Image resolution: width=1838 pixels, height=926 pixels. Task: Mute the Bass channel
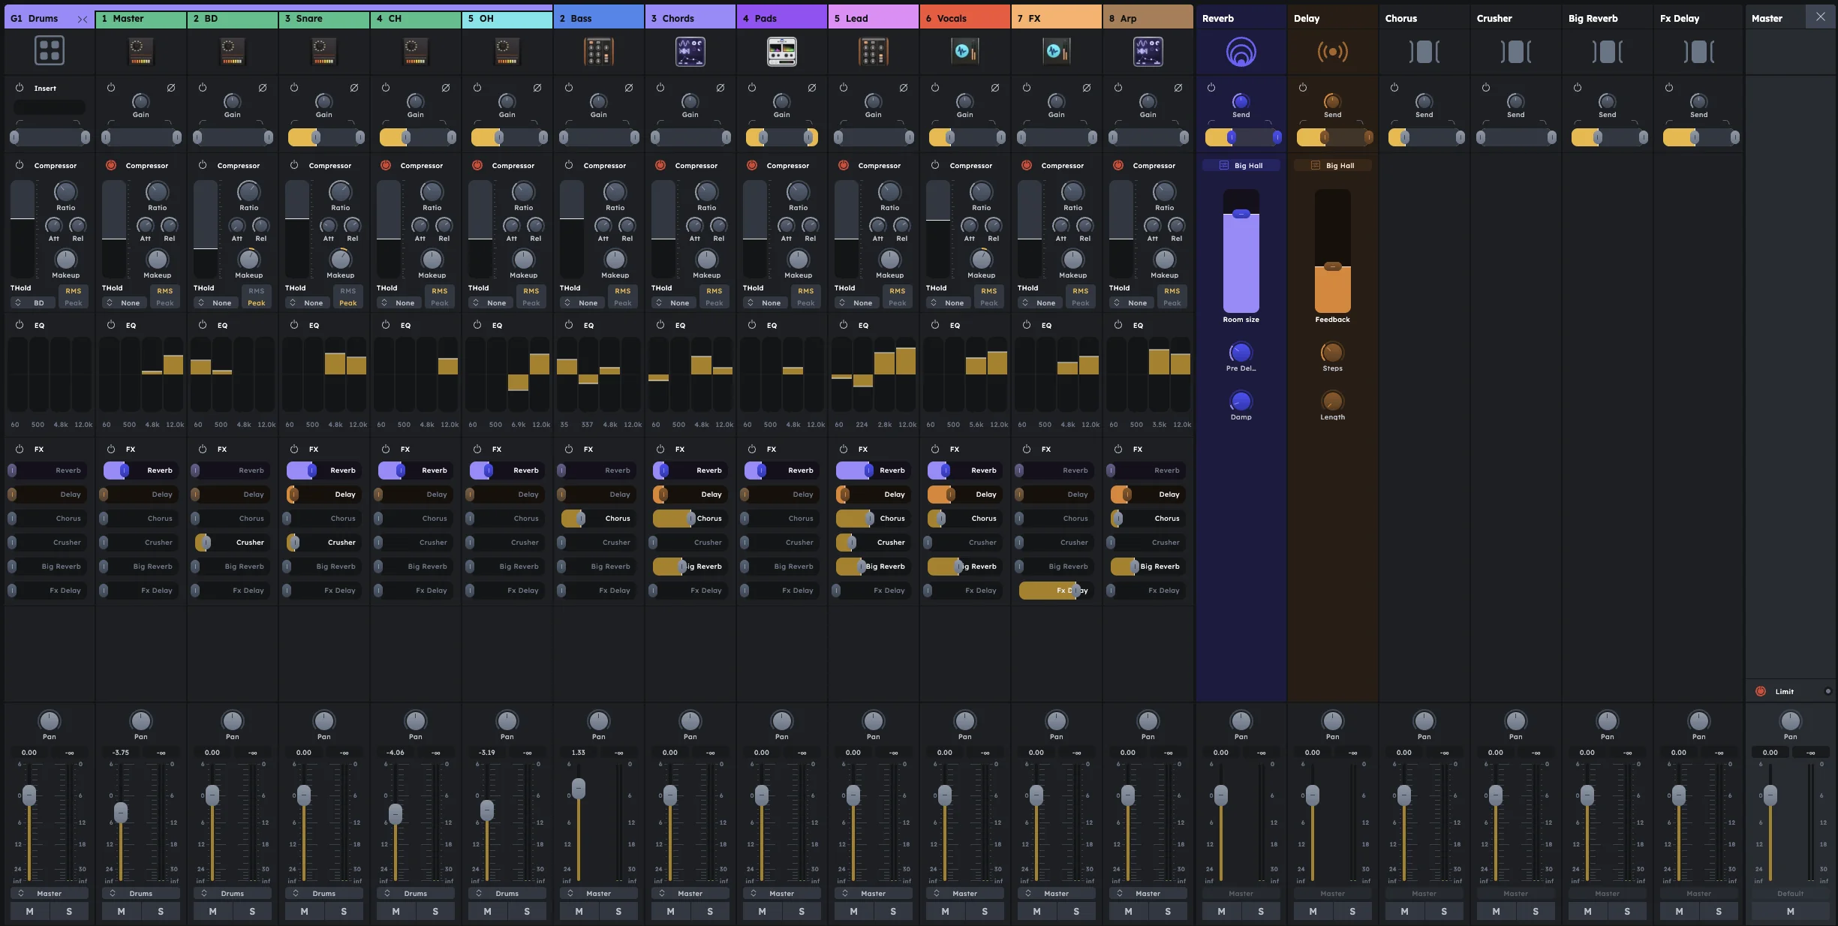coord(579,912)
